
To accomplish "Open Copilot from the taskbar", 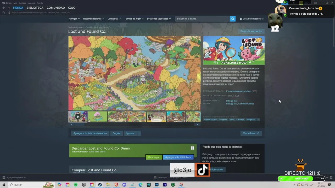I will (59, 185).
